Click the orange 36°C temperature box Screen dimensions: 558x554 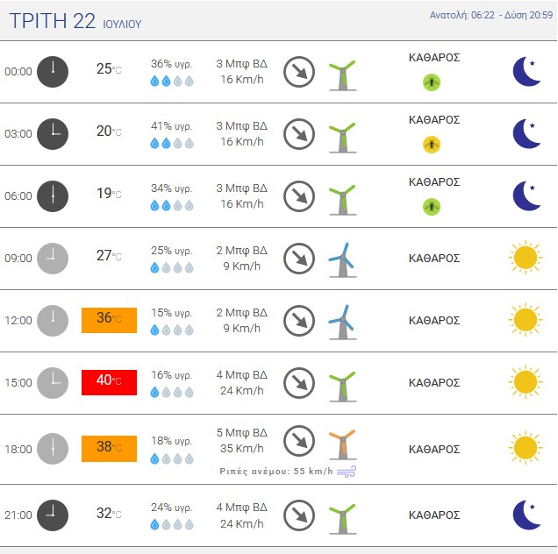click(110, 320)
